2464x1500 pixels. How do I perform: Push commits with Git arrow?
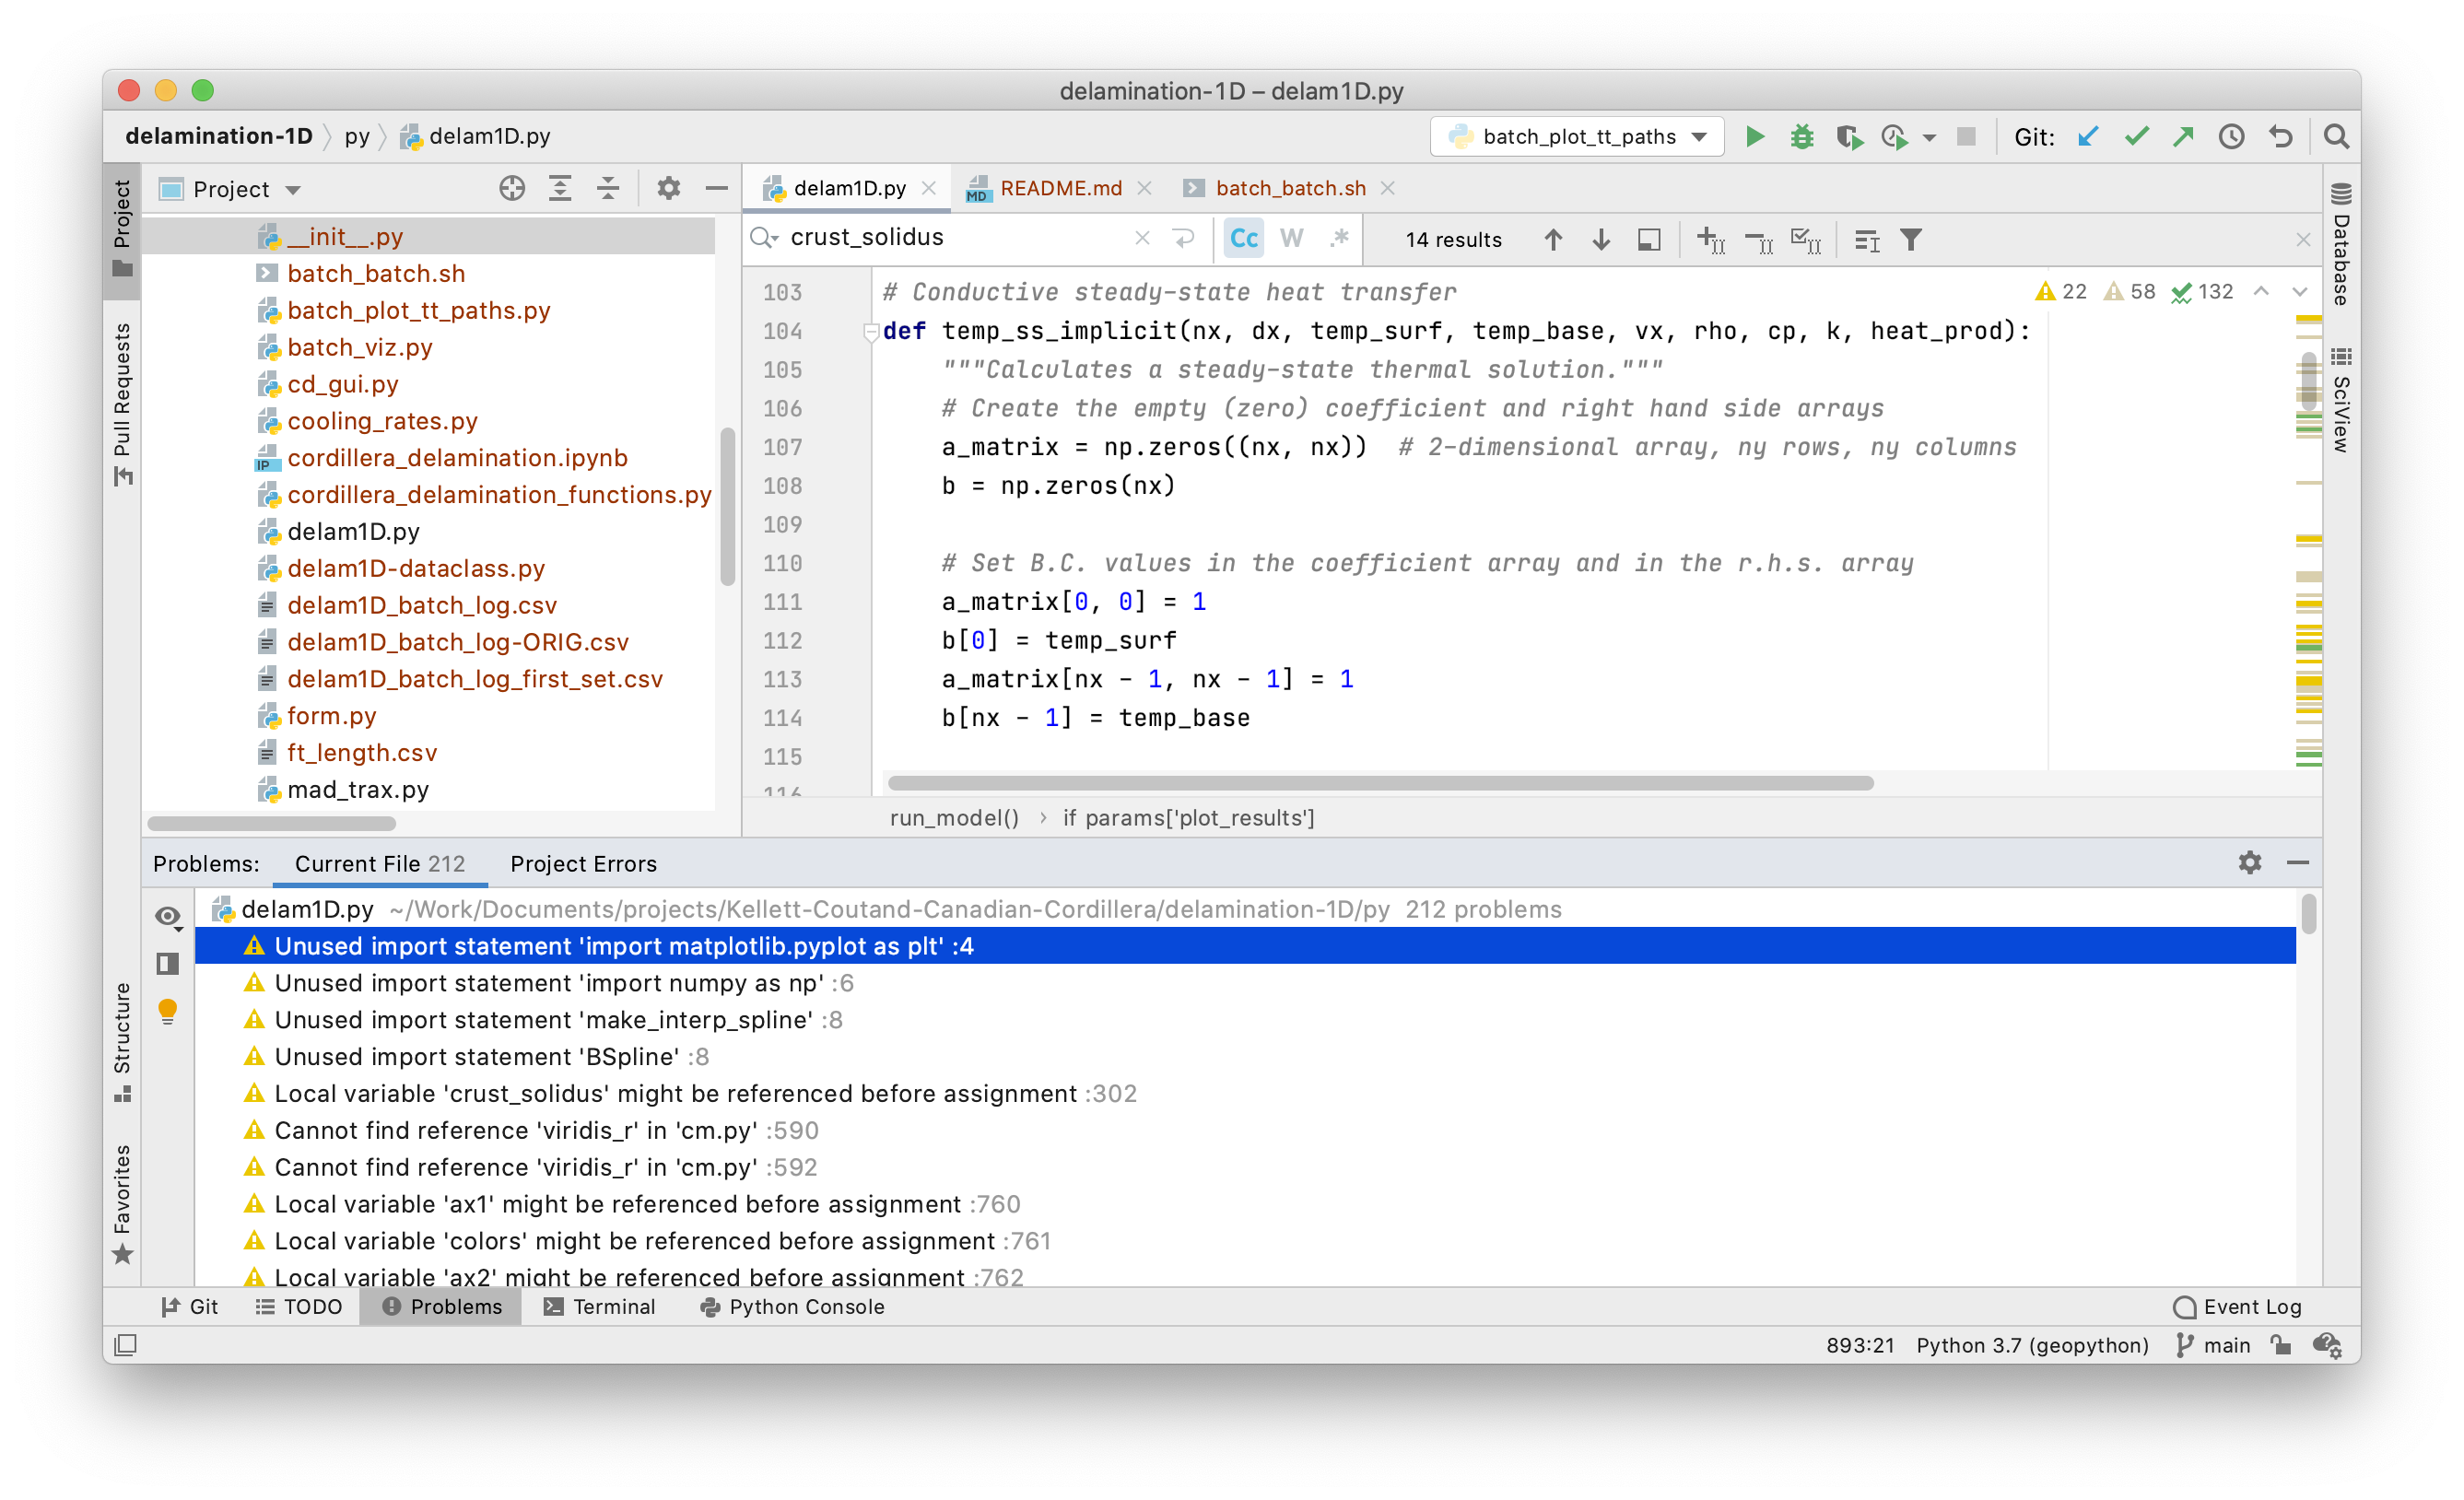pyautogui.click(x=2183, y=137)
